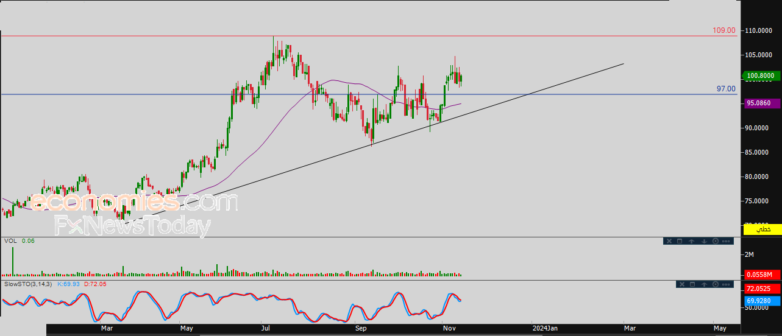Click the Nov date axis label
782x336 pixels.
(x=449, y=329)
